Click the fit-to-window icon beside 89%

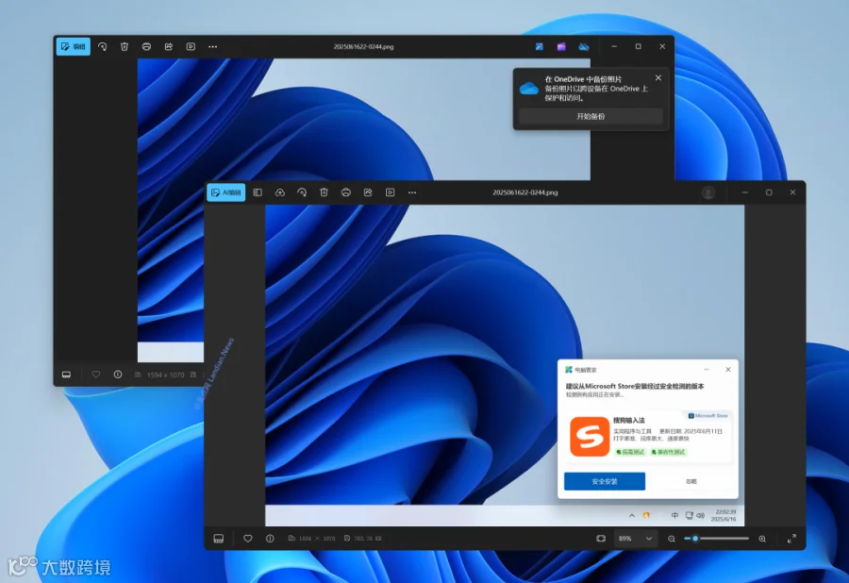(x=601, y=539)
